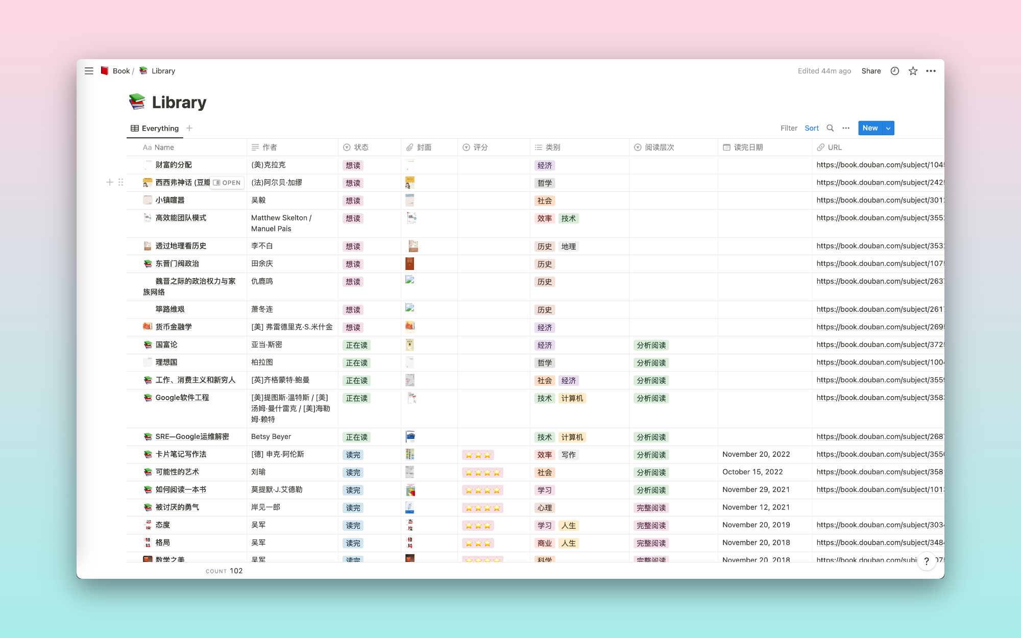The height and width of the screenshot is (638, 1021).
Task: Click the 东晋门阀政治 cover thumbnail
Action: 409,264
